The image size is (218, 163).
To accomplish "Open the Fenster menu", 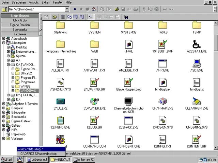I will pyautogui.click(x=58, y=2).
